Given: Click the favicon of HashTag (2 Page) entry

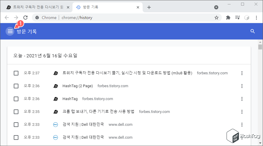Looking at the screenshot, I should tap(56, 86).
